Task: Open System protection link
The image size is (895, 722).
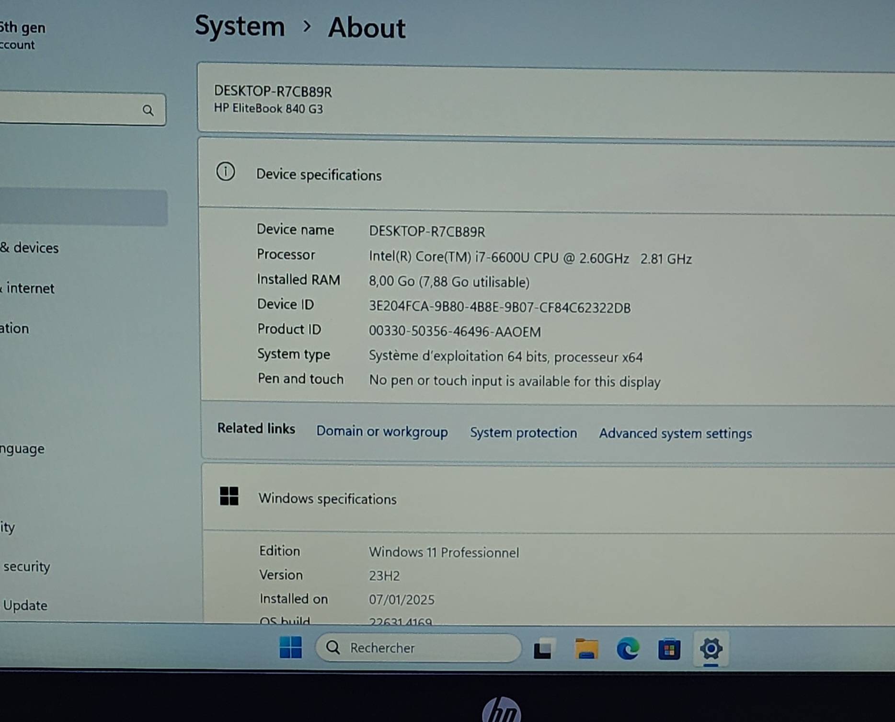Action: coord(523,433)
